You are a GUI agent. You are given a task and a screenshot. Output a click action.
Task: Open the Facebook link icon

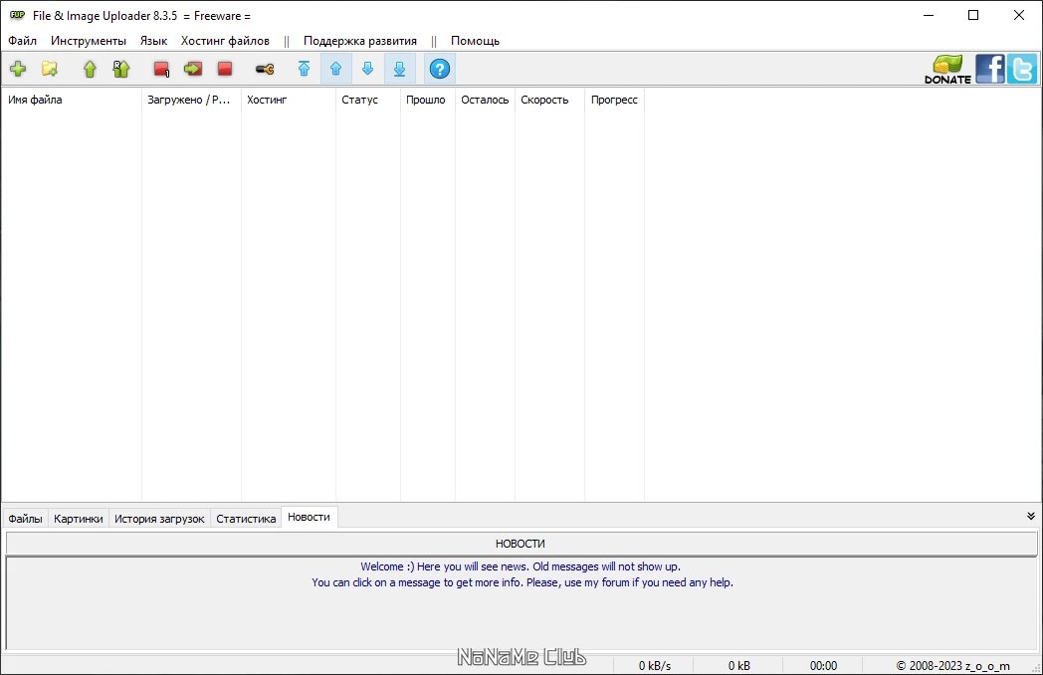tap(989, 69)
